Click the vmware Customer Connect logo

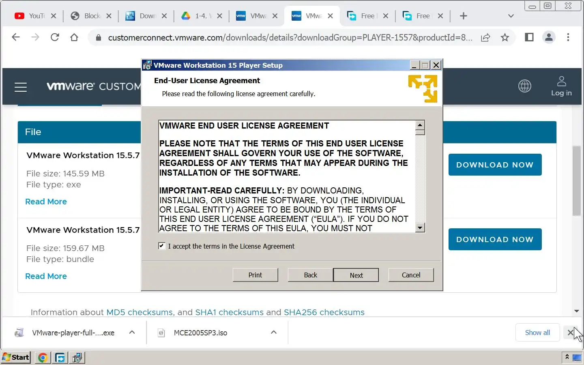(x=94, y=86)
